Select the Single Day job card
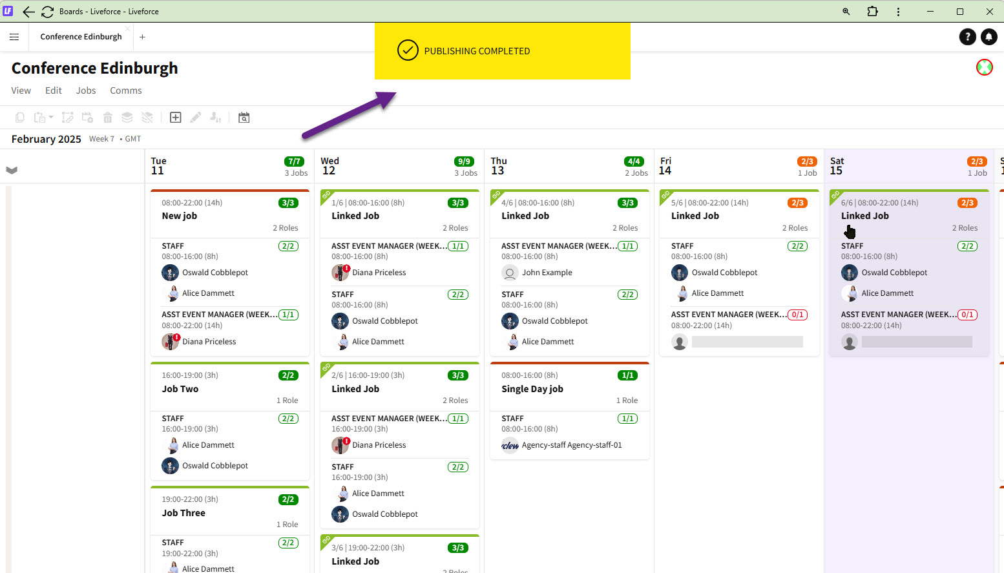This screenshot has height=573, width=1004. point(532,389)
